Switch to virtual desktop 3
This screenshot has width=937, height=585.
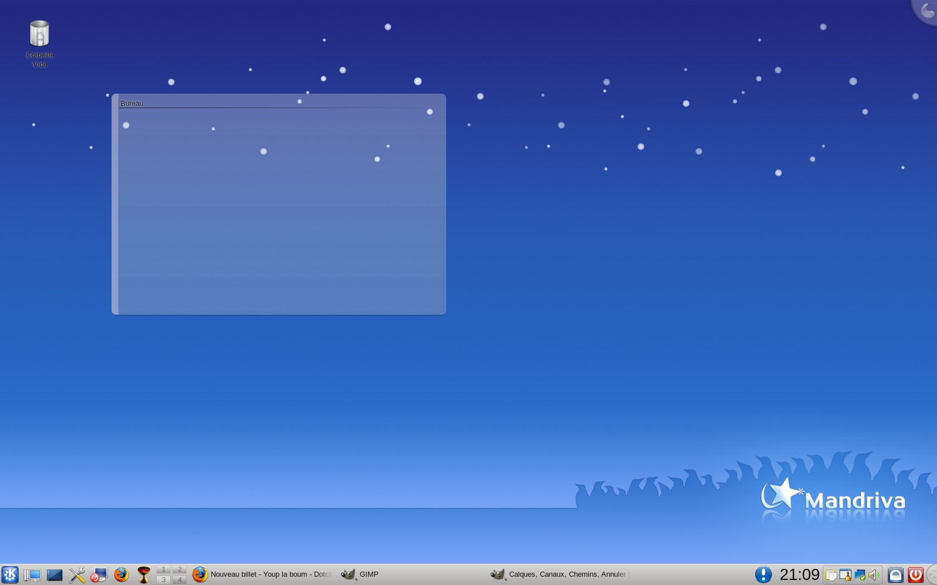163,580
